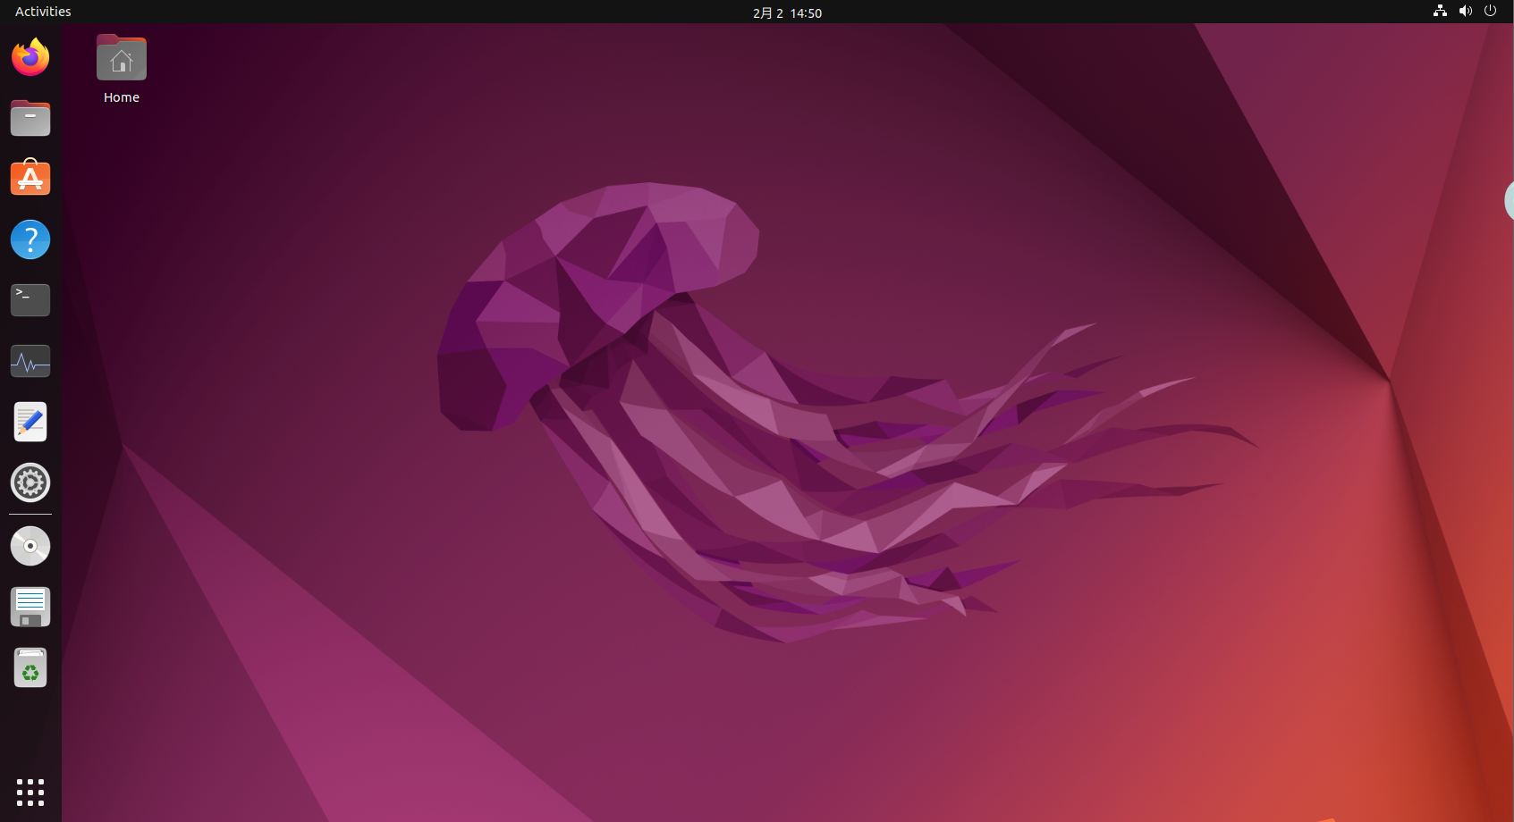Click the power icon in top bar
This screenshot has width=1514, height=822.
coord(1490,11)
